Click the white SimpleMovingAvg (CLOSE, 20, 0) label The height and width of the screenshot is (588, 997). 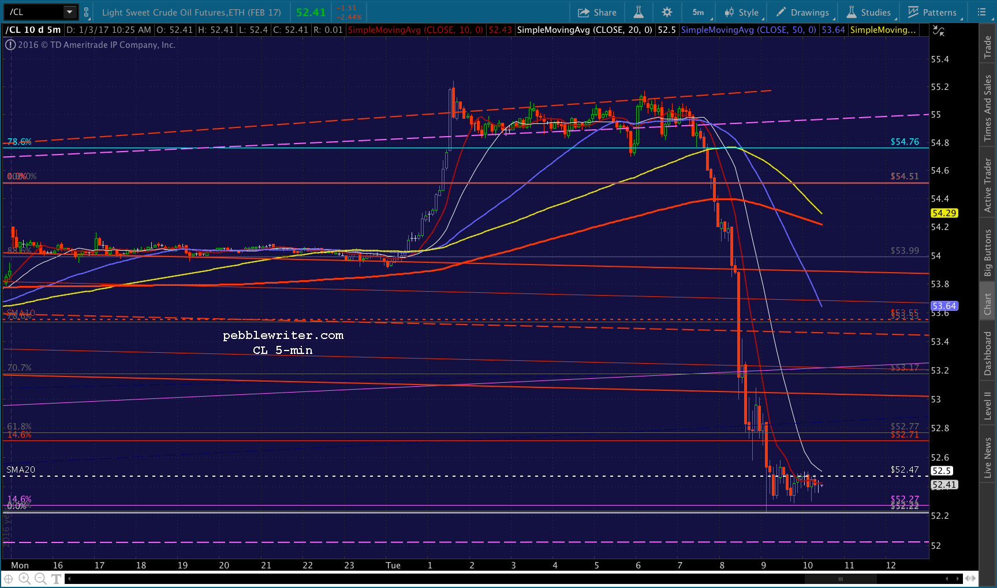click(x=585, y=30)
